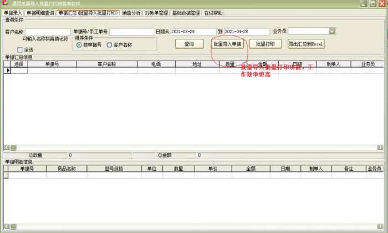Click 单位 column header
The height and width of the screenshot is (233, 388).
click(152, 169)
